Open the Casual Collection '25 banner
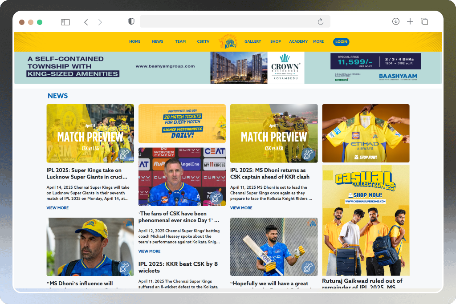This screenshot has width=456, height=304. pyautogui.click(x=366, y=220)
